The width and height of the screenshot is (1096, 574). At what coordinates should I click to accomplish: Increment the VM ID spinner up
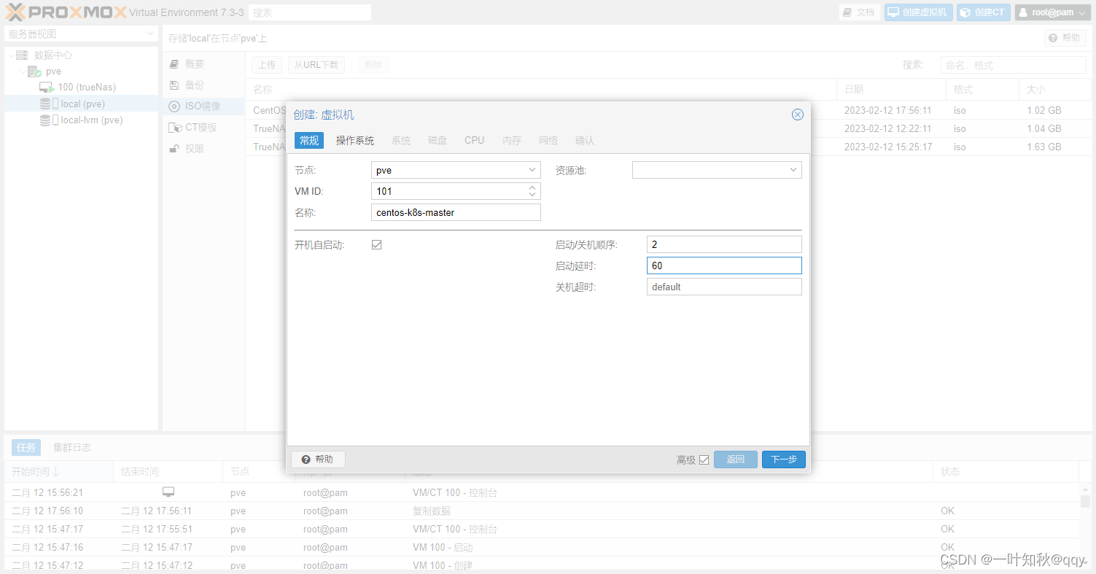(x=532, y=187)
